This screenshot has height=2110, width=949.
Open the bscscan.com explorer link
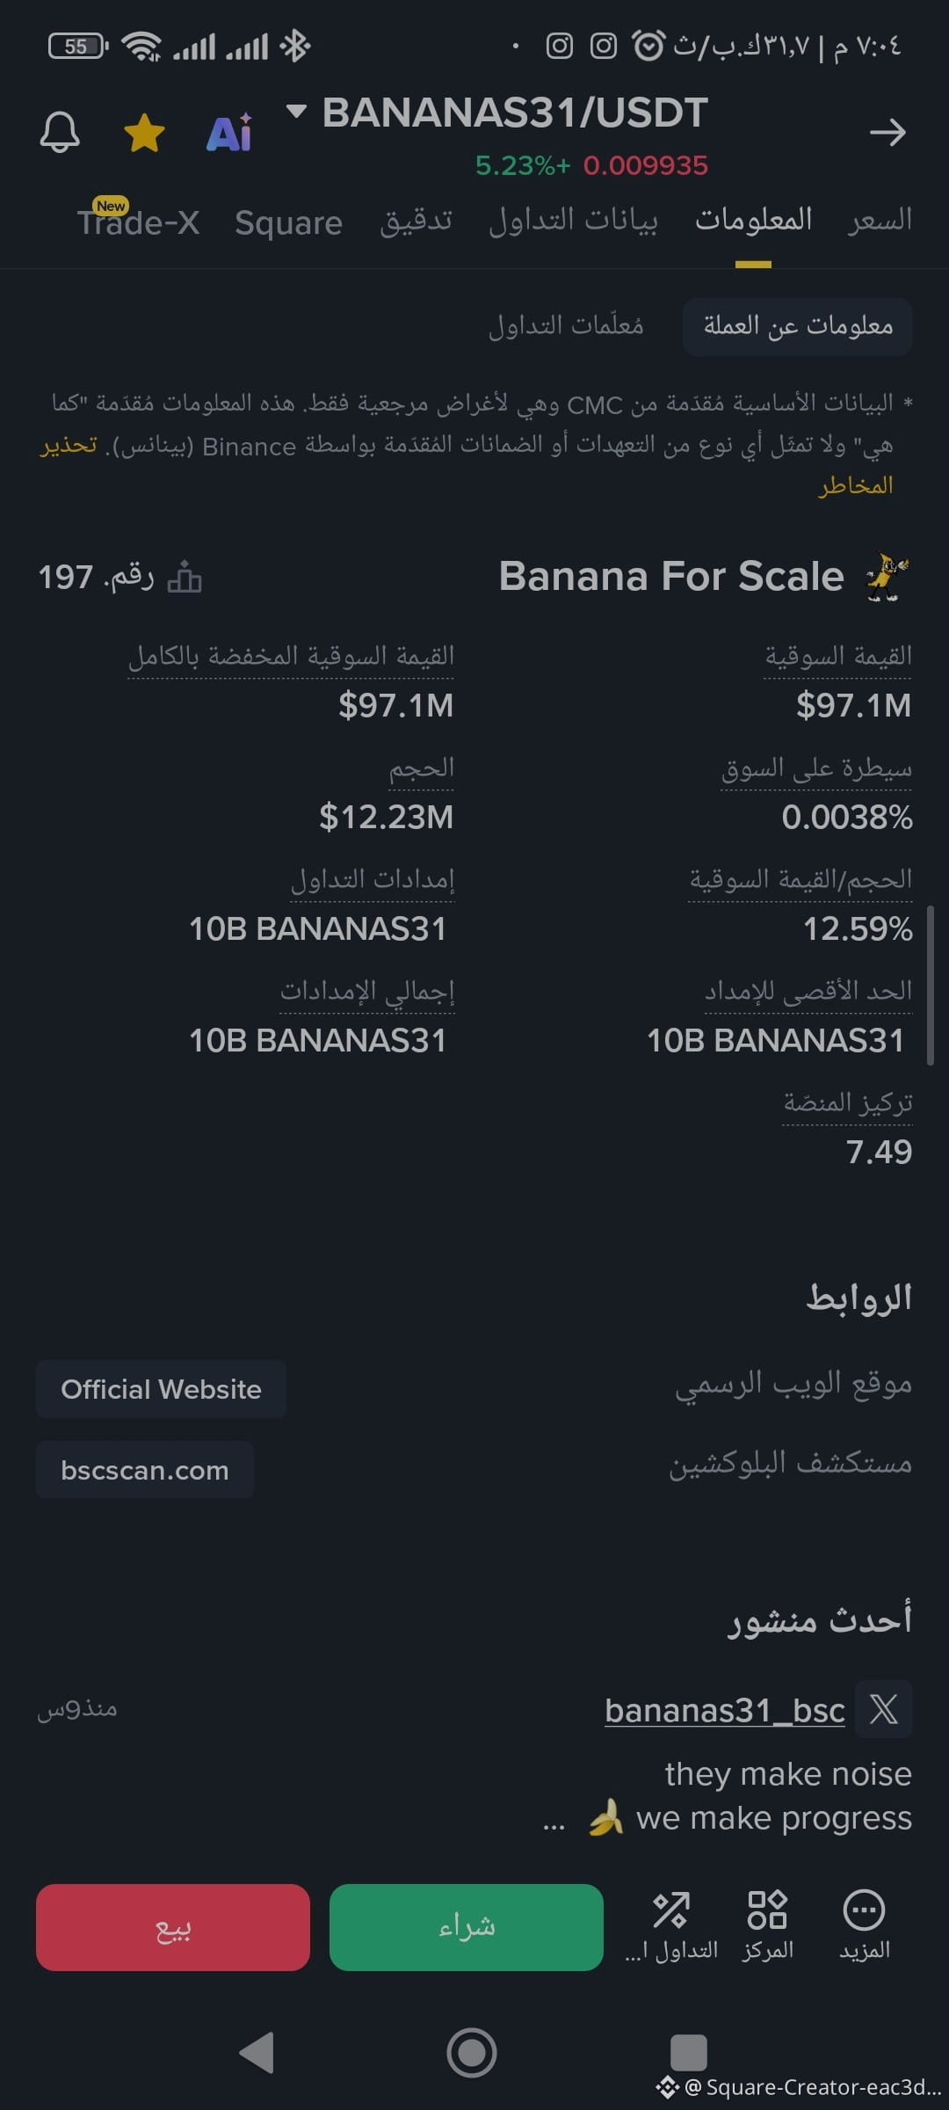point(145,1470)
